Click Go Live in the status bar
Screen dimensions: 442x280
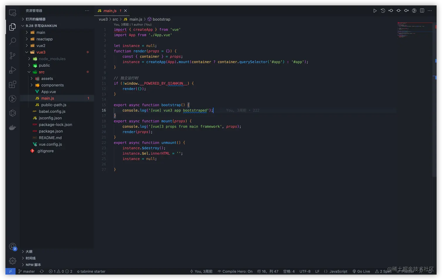click(x=361, y=271)
